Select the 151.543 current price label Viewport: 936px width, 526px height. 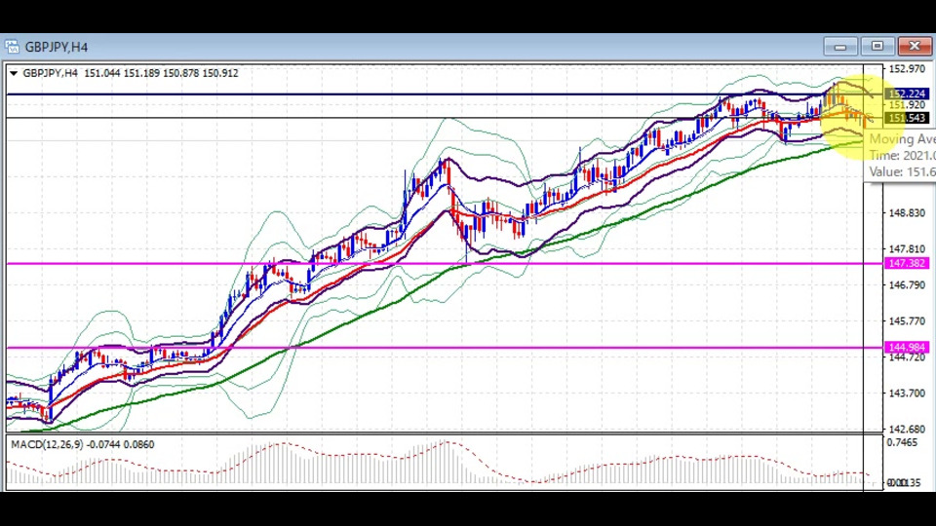[906, 118]
